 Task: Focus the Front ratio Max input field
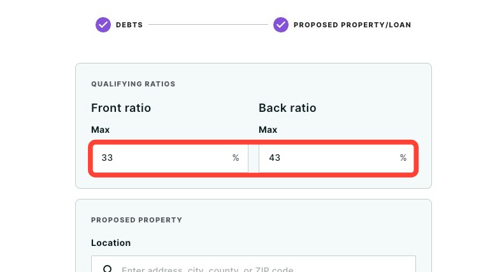[x=170, y=158]
